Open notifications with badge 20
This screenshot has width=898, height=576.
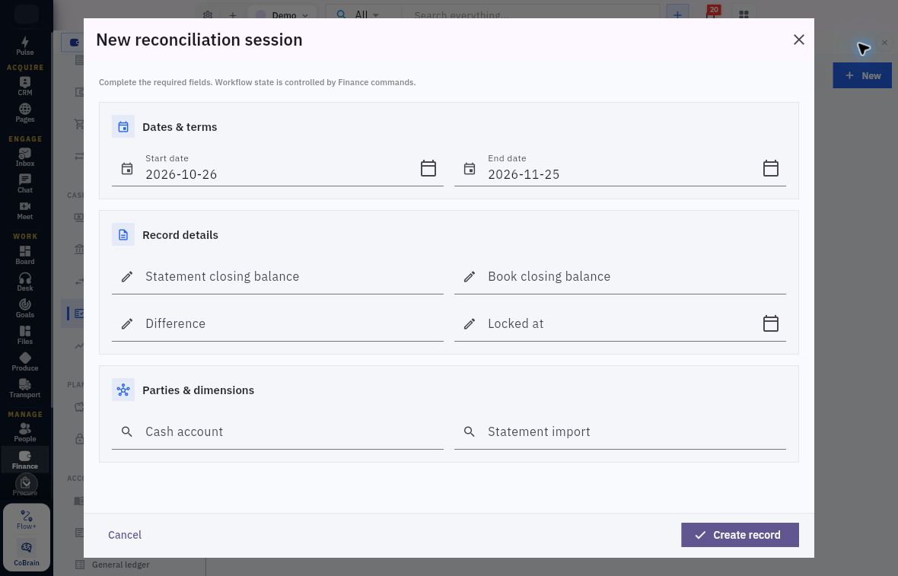pyautogui.click(x=712, y=14)
